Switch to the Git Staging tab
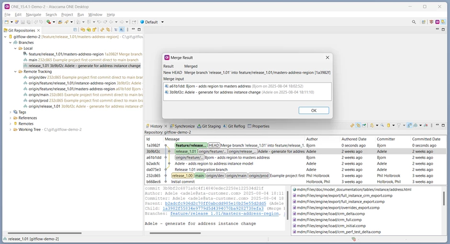Image resolution: width=450 pixels, height=244 pixels. (x=209, y=126)
